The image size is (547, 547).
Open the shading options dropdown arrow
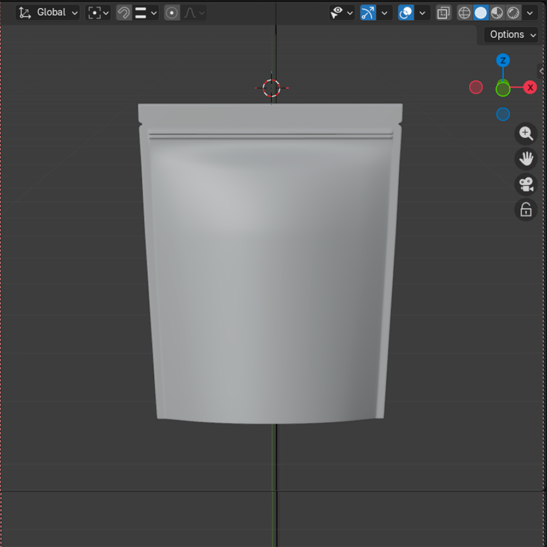click(x=530, y=13)
